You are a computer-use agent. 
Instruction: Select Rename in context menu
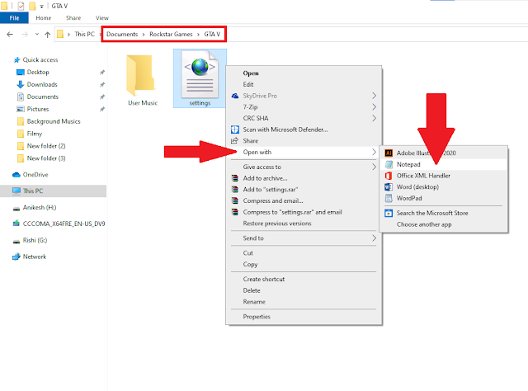pyautogui.click(x=304, y=302)
